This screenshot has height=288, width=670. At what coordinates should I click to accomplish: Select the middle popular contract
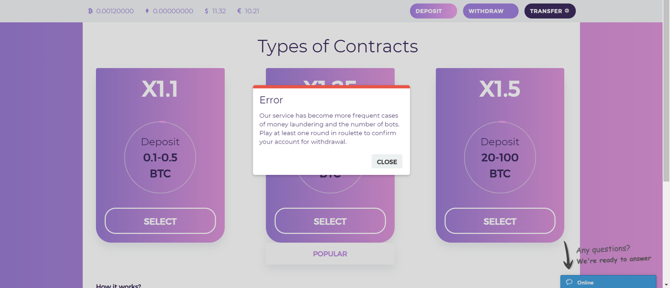tap(330, 221)
